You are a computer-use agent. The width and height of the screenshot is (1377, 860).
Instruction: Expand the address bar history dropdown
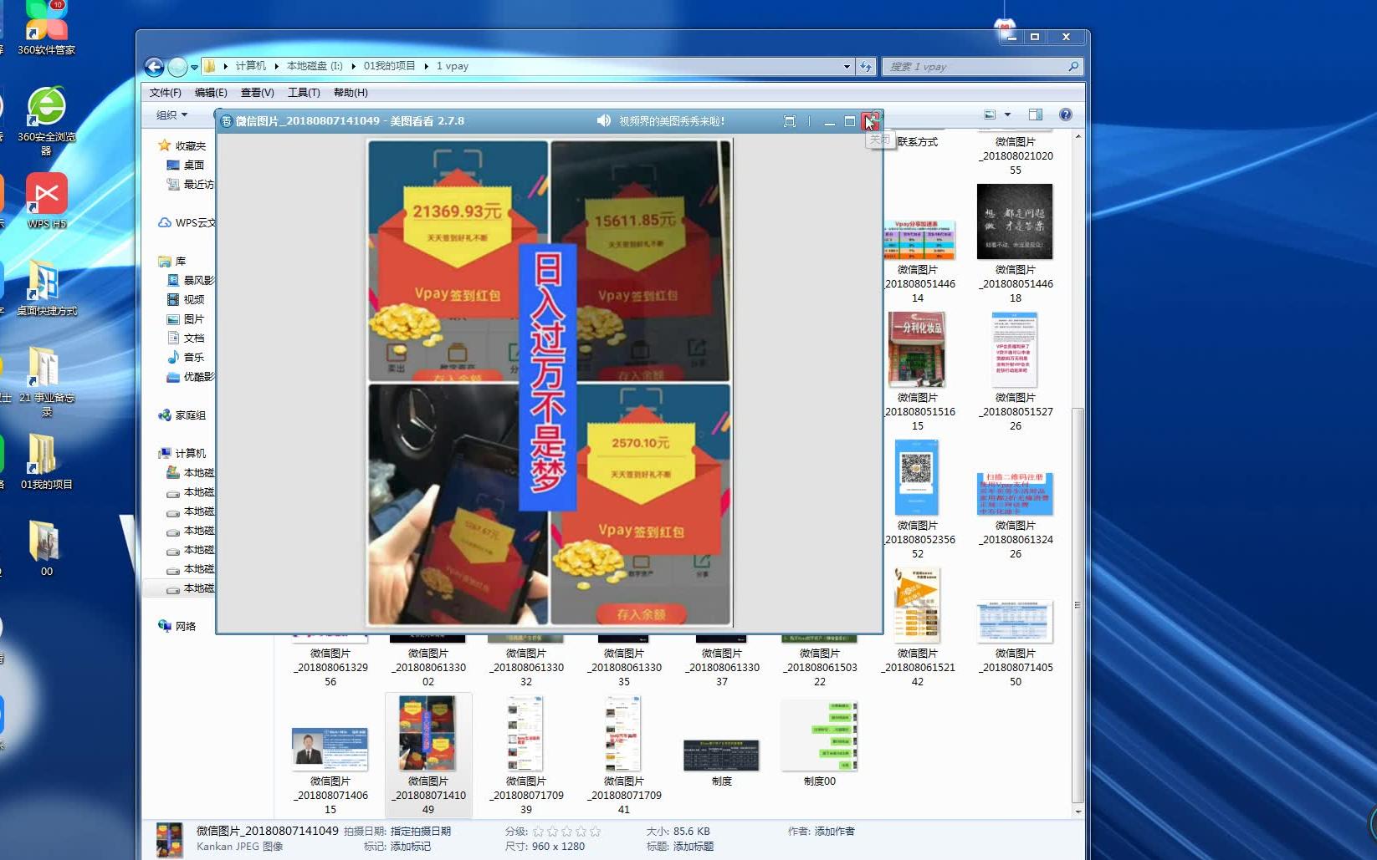point(847,67)
